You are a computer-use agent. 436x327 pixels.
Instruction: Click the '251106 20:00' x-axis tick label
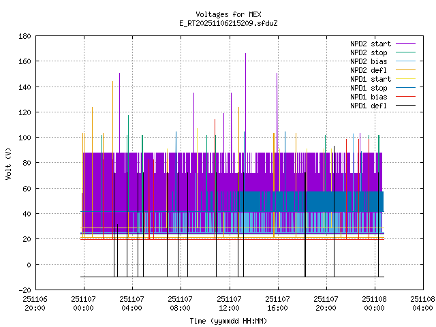[35, 303]
